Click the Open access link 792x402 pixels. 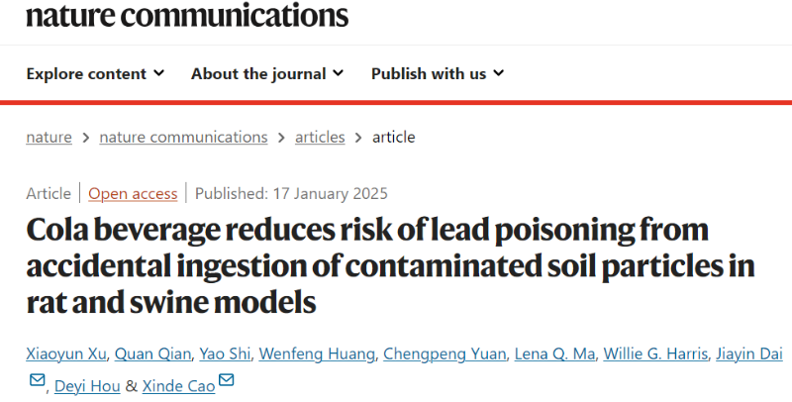click(x=133, y=193)
